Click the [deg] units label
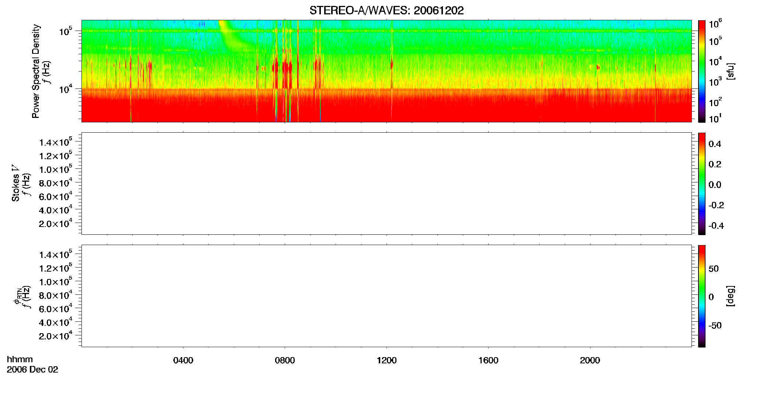 pos(731,296)
